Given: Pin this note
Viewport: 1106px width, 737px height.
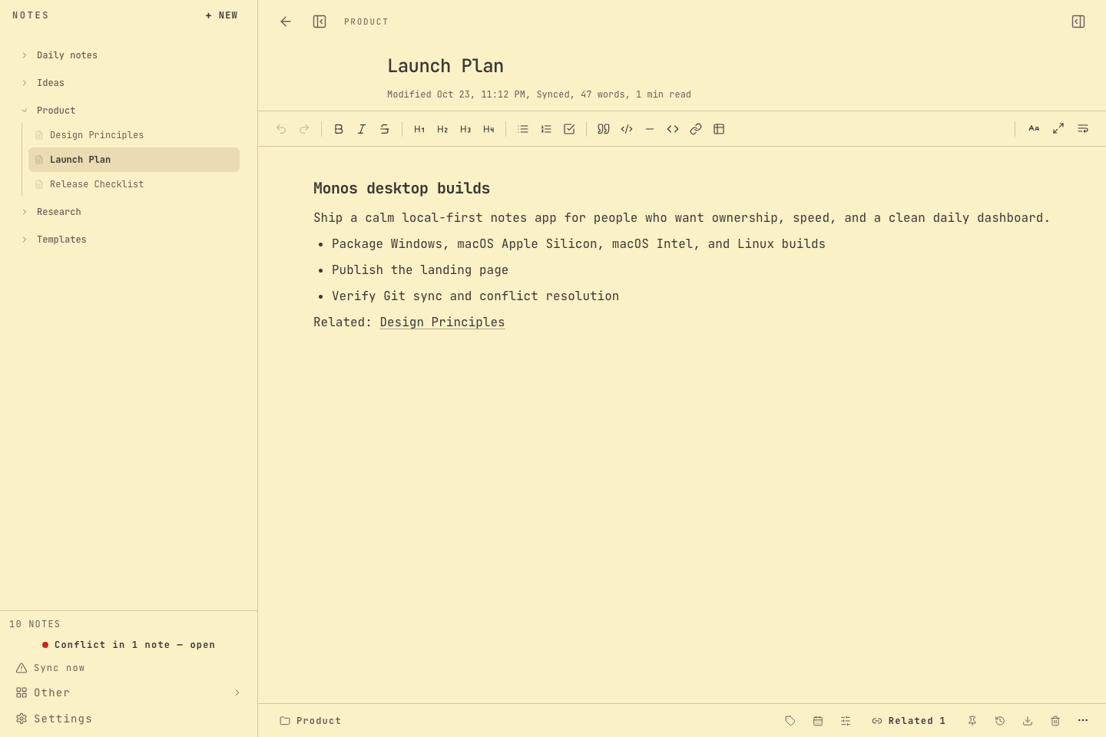Looking at the screenshot, I should tap(972, 721).
